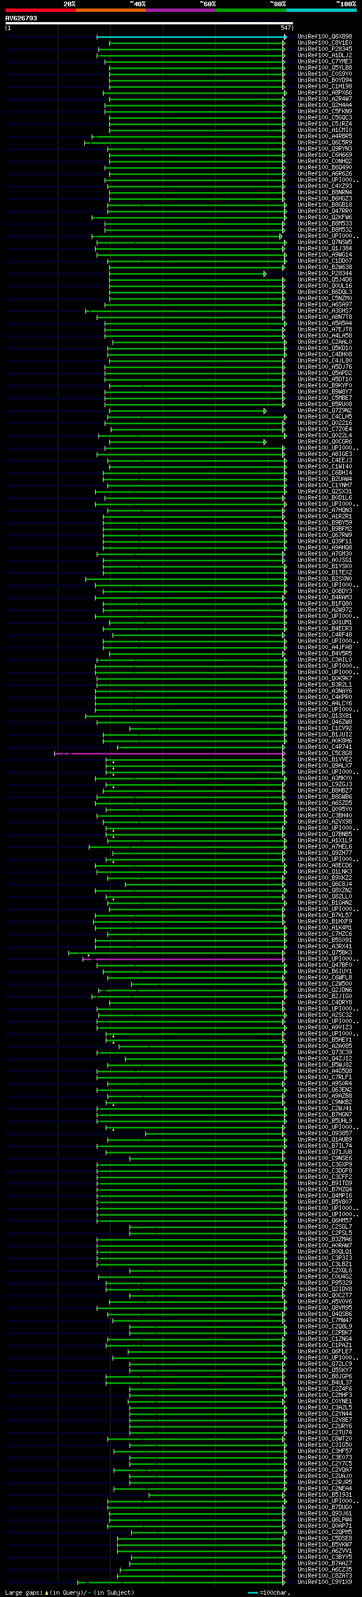This screenshot has width=362, height=1597.
Task: Open hit UniRef100_Q5YLB8
Action: pyautogui.click(x=325, y=67)
